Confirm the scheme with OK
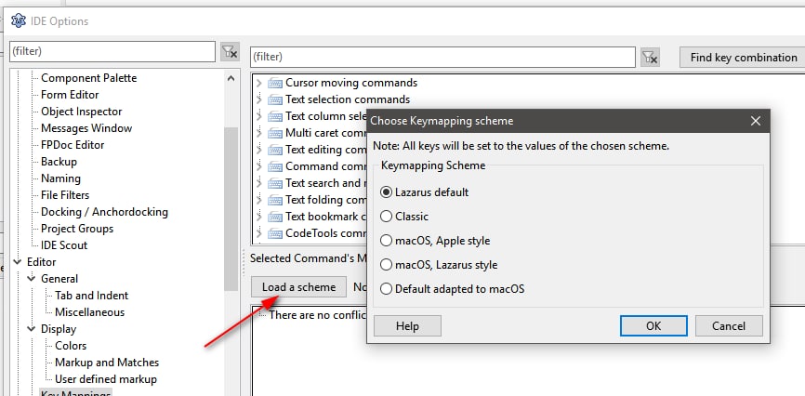Viewport: 805px width, 396px height. (x=653, y=325)
